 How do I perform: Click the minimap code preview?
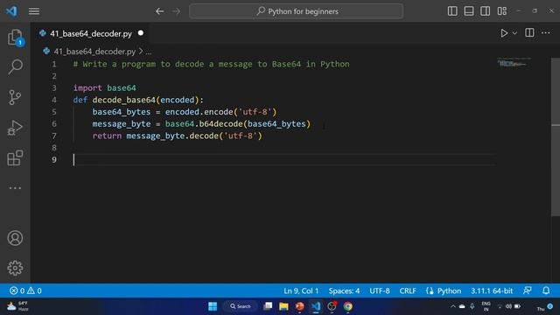tap(514, 63)
